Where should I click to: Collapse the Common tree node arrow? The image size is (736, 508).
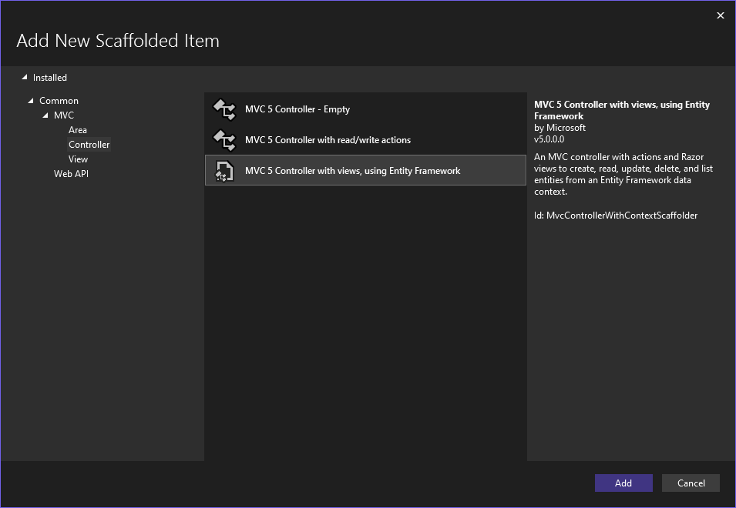click(x=31, y=101)
